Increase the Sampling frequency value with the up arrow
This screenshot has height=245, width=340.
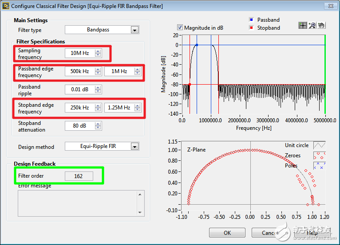tap(98, 51)
